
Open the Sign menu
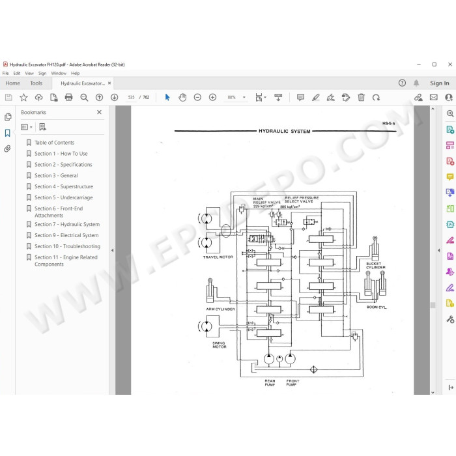[x=42, y=73]
